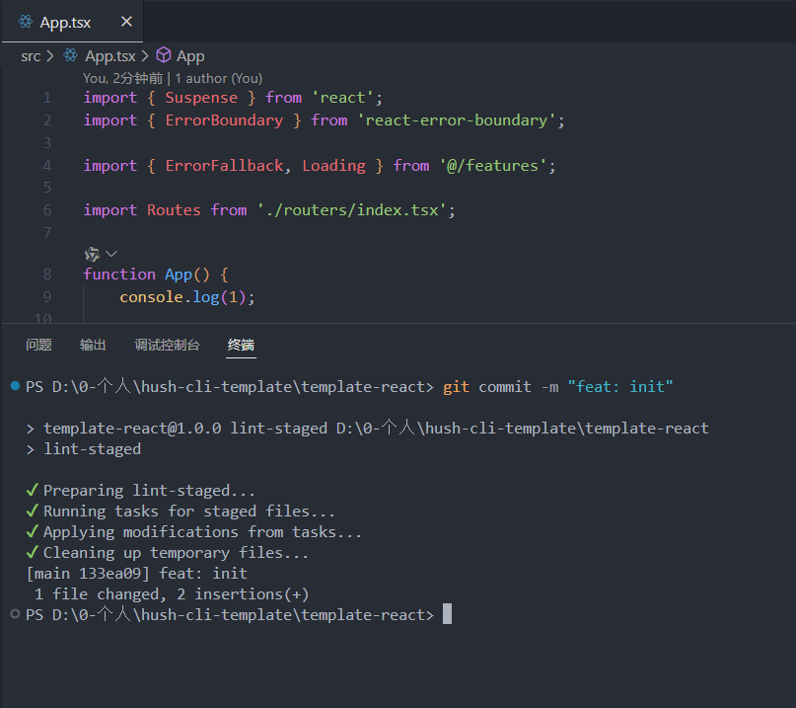Viewport: 796px width, 708px height.
Task: Expand the chevron after src breadcrumb
Action: tap(49, 56)
